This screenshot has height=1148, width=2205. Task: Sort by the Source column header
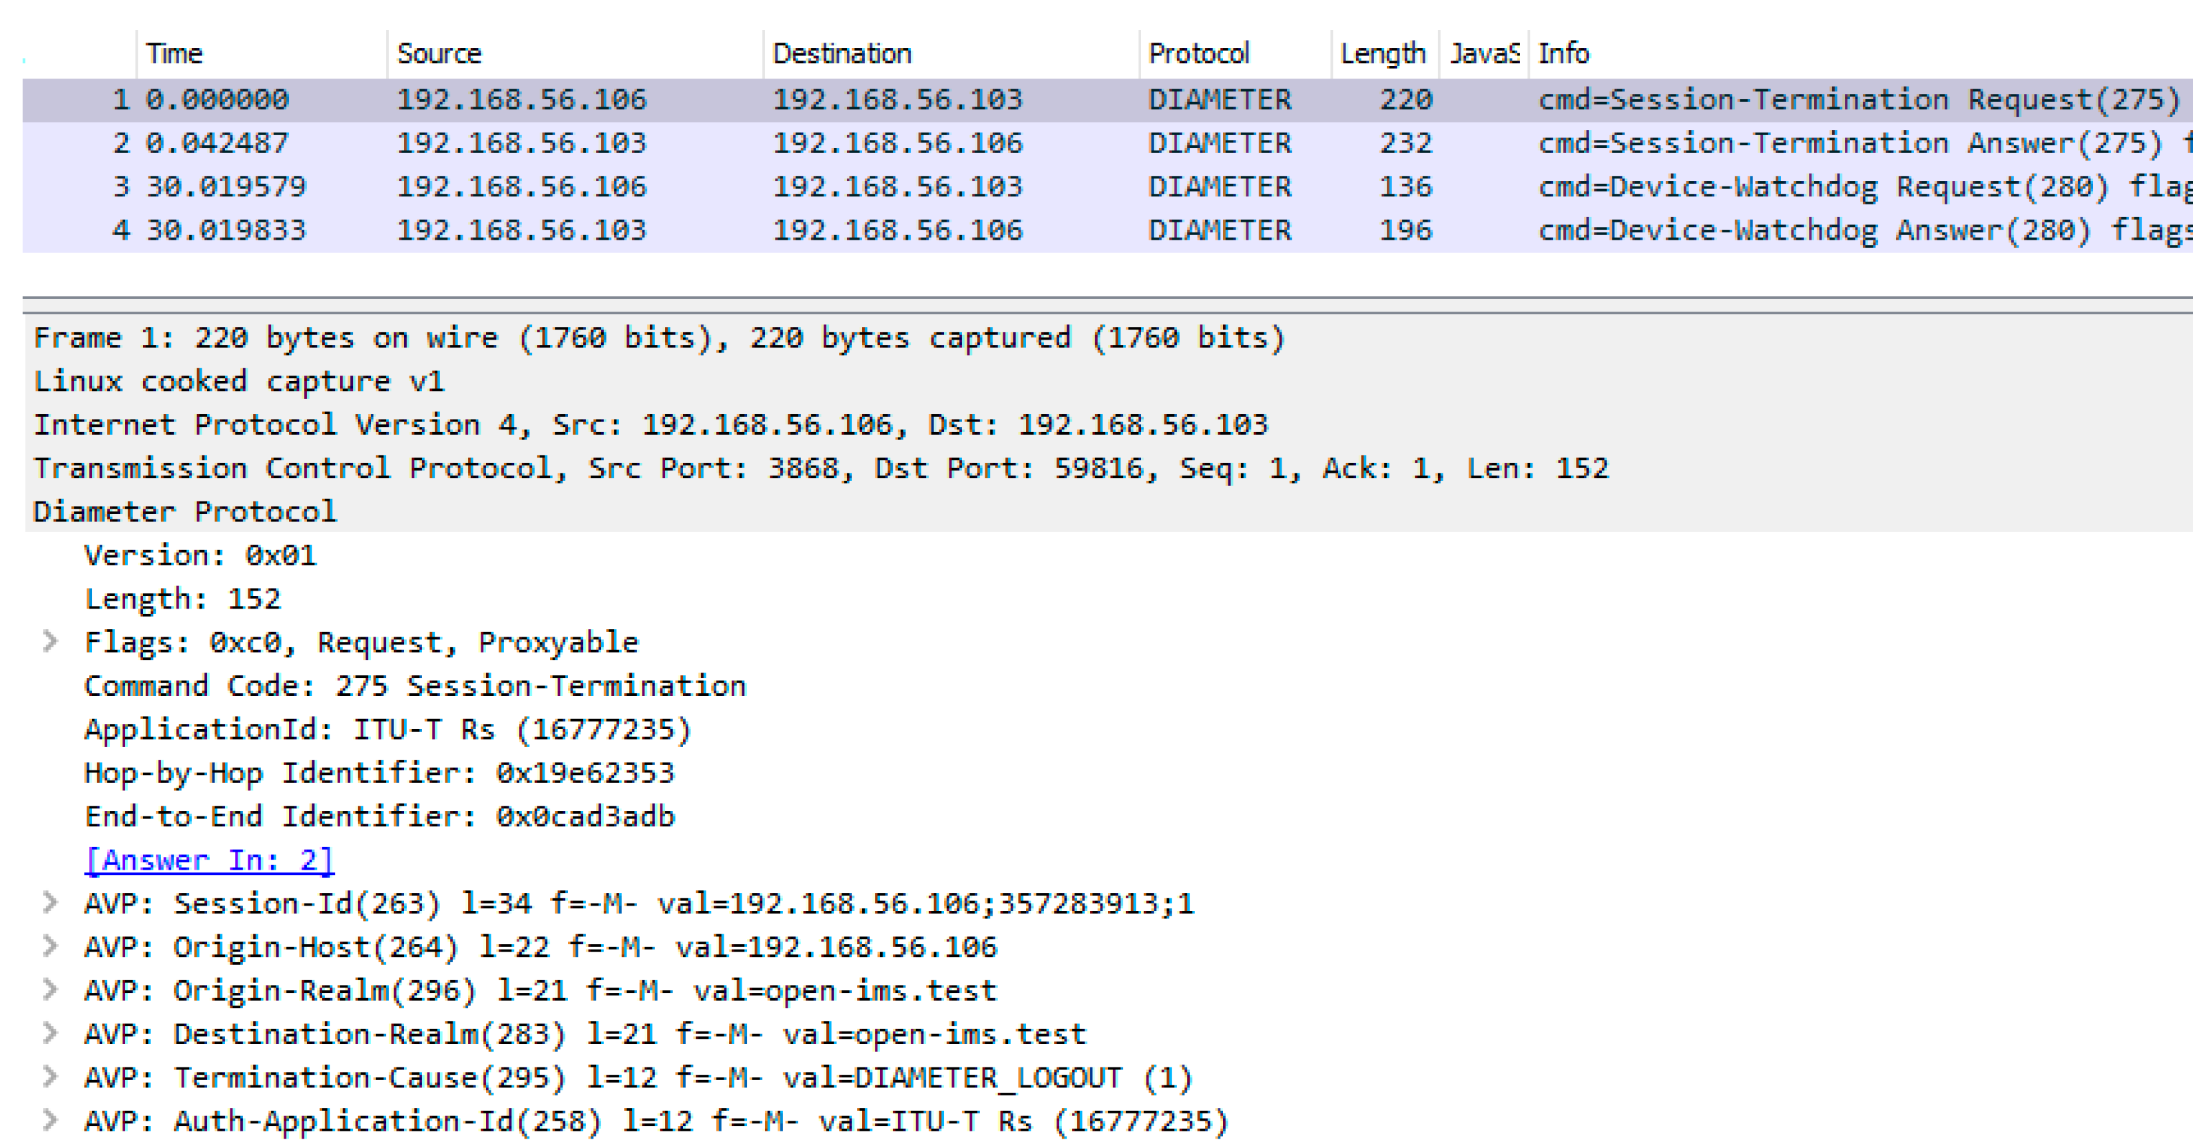pos(439,54)
